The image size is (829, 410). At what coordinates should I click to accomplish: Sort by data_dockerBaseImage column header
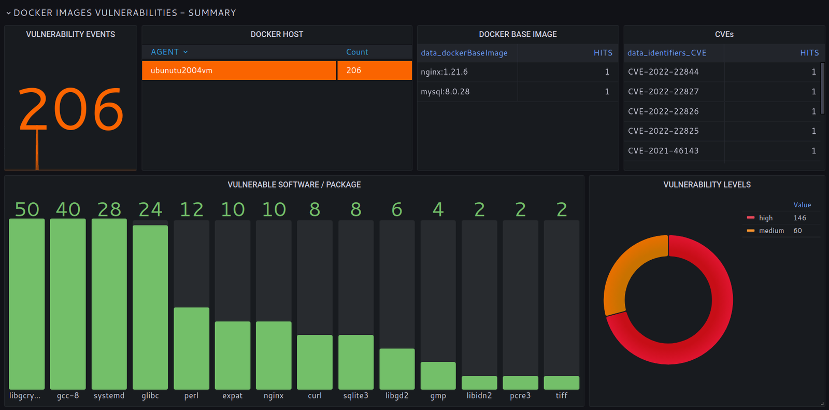tap(464, 53)
